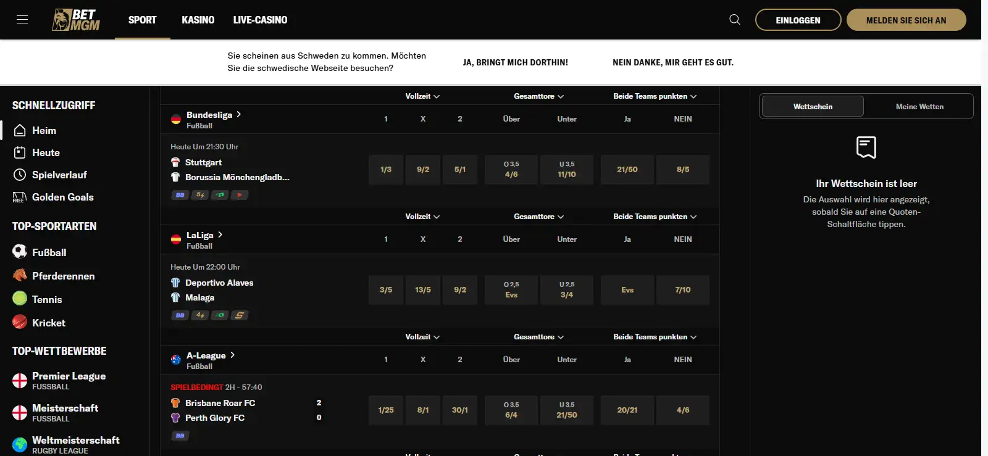
Task: Click the BB badge under Stuttgart match
Action: 180,195
